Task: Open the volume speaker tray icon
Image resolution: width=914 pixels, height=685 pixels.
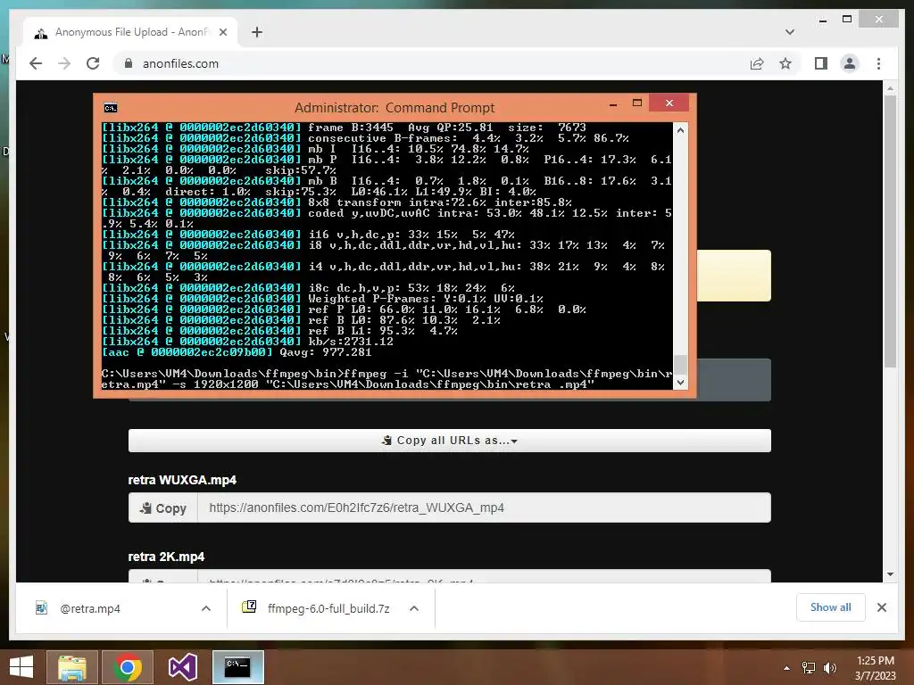Action: pyautogui.click(x=829, y=668)
